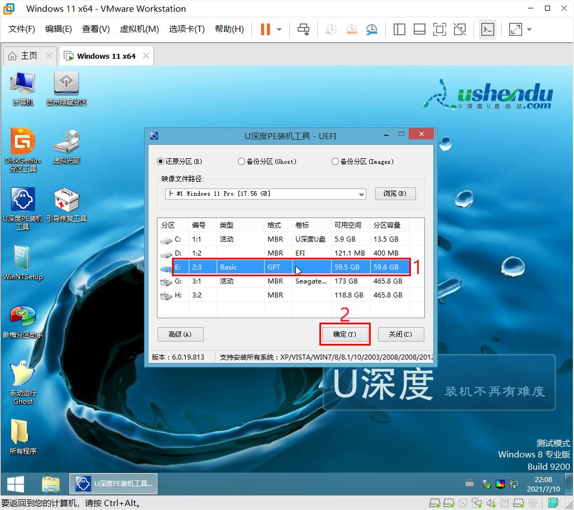Launch WinNTSetup desktop icon
The height and width of the screenshot is (510, 574).
(23, 262)
